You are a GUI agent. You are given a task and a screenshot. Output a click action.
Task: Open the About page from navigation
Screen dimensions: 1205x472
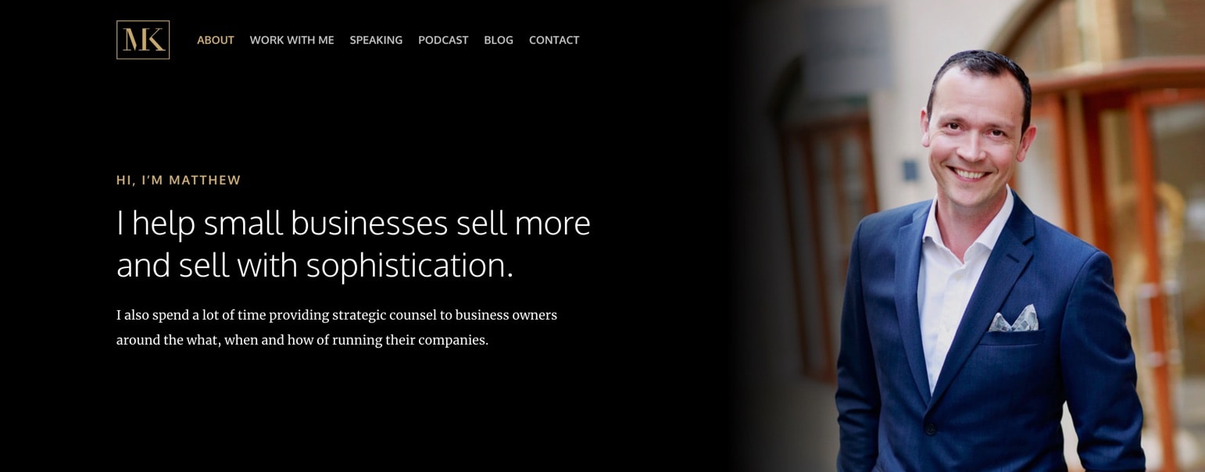point(216,40)
